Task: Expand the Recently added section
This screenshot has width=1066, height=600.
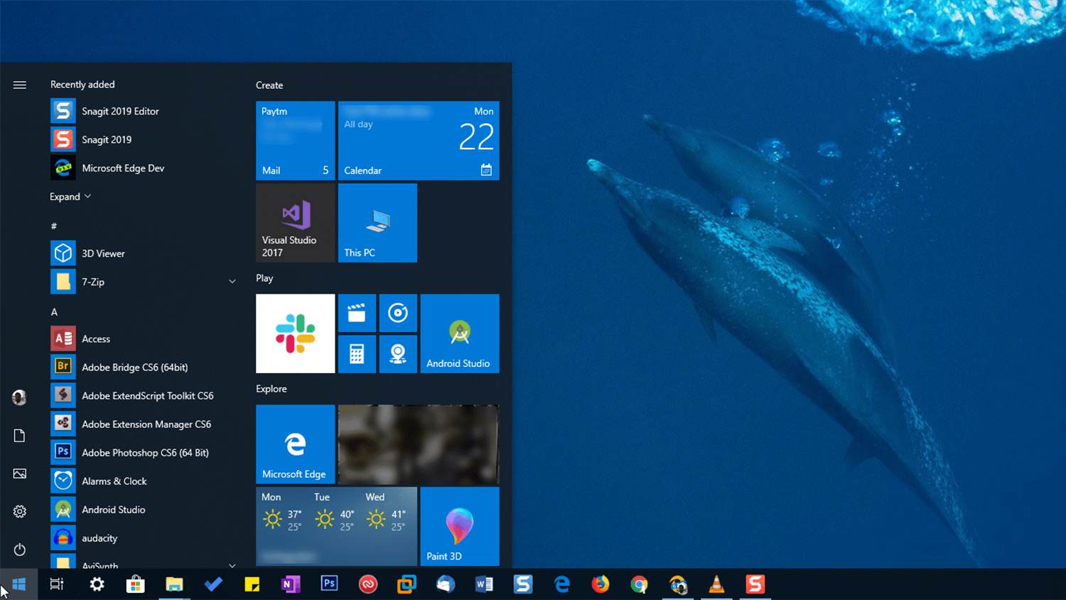Action: pyautogui.click(x=70, y=196)
